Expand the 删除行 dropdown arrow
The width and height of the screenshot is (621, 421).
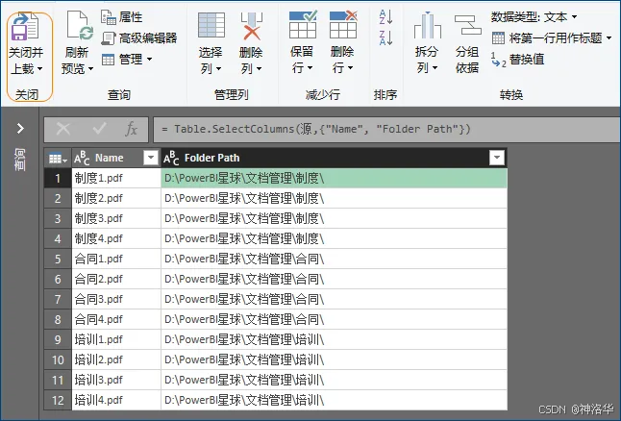350,68
